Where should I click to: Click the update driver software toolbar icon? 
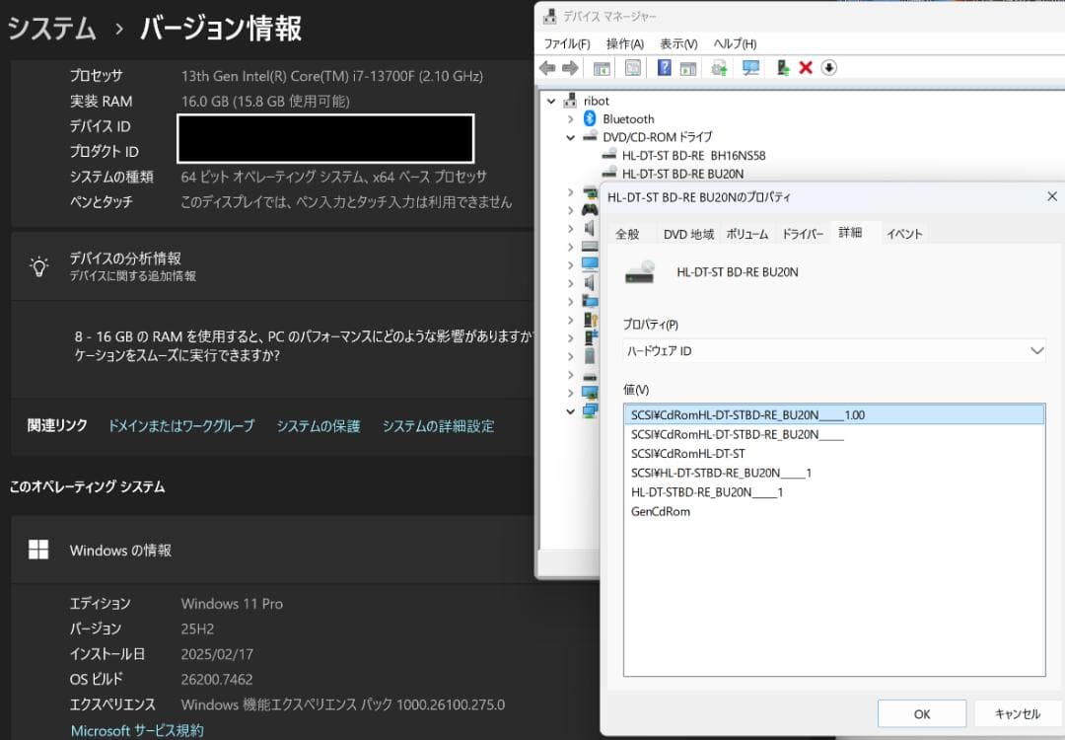click(x=719, y=67)
